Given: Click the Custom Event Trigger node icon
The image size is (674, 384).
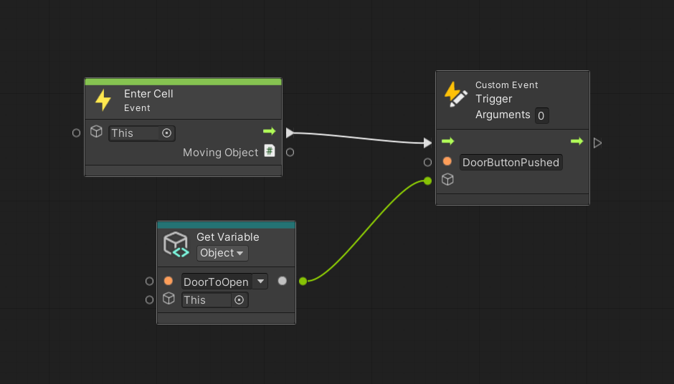Looking at the screenshot, I should [455, 94].
